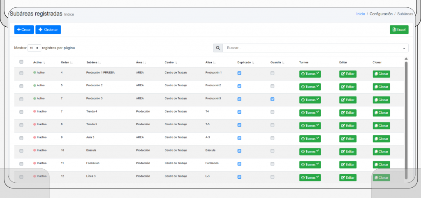The height and width of the screenshot is (198, 421).
Task: Open Turnos for Producción 3
Action: coord(310,100)
